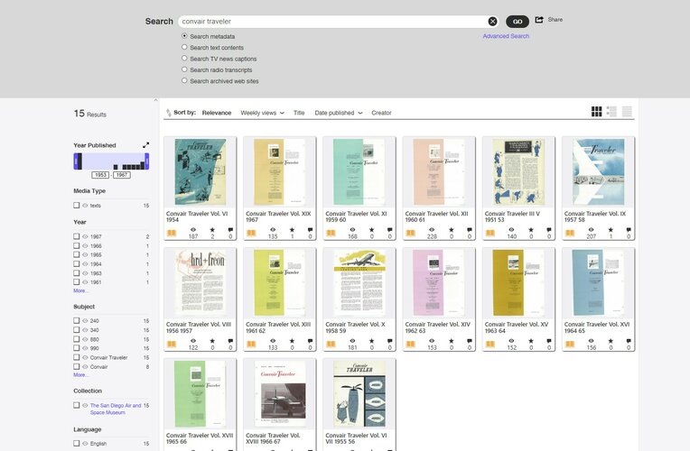Sort results by Relevance
690x451 pixels.
[x=217, y=113]
